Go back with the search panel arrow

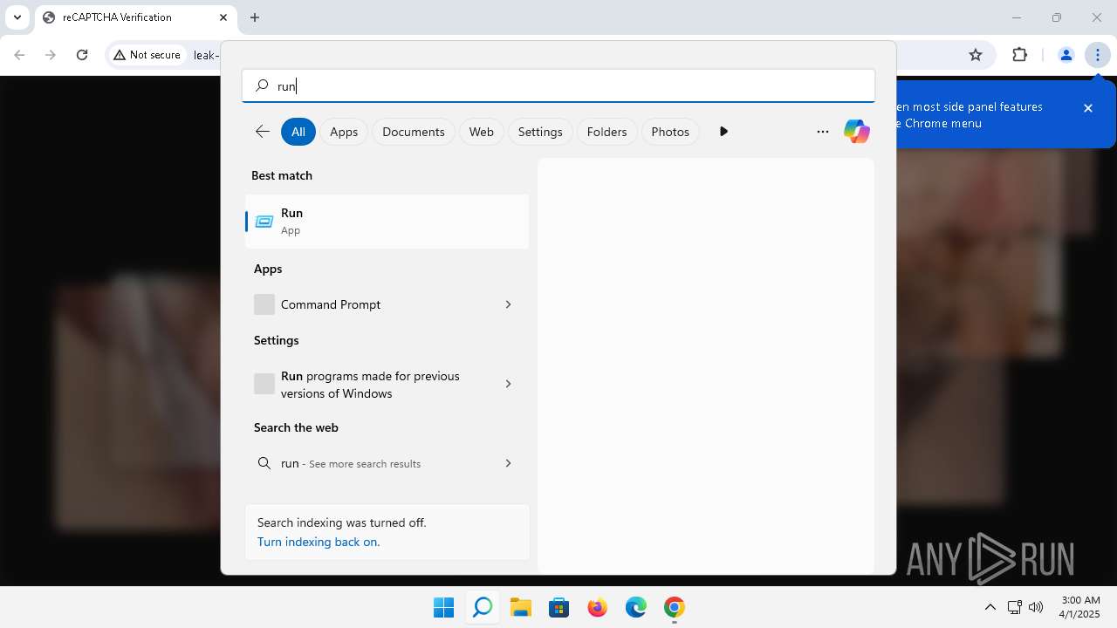262,132
